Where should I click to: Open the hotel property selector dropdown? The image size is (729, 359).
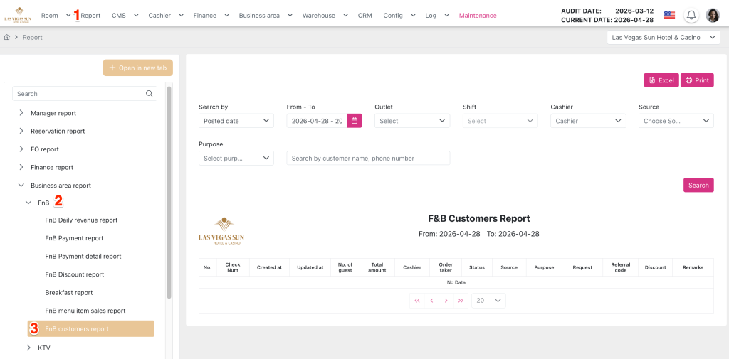664,37
